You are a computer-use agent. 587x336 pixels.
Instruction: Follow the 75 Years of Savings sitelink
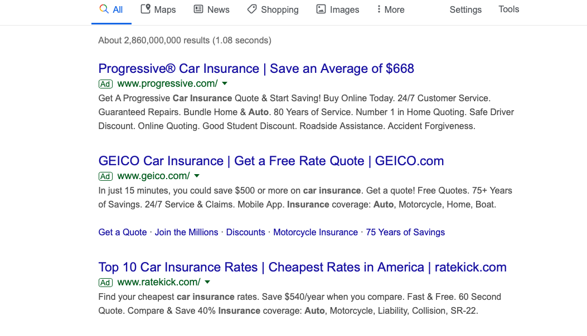point(405,232)
